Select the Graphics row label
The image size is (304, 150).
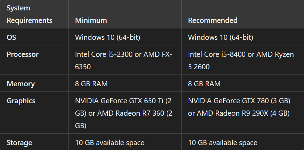click(21, 101)
